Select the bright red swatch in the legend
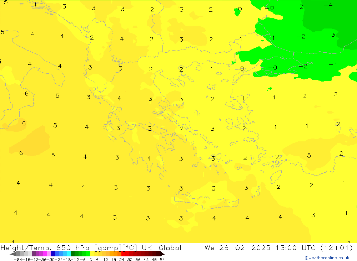The width and height of the screenshot is (357, 261). coord(123,254)
